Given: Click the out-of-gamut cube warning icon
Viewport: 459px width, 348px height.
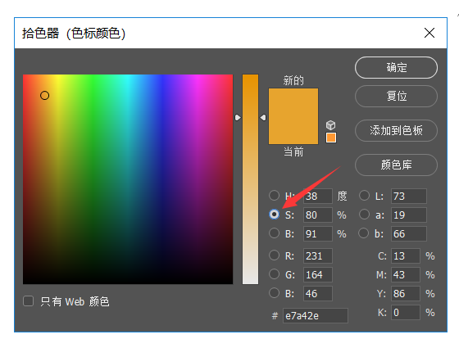Looking at the screenshot, I should pos(331,125).
